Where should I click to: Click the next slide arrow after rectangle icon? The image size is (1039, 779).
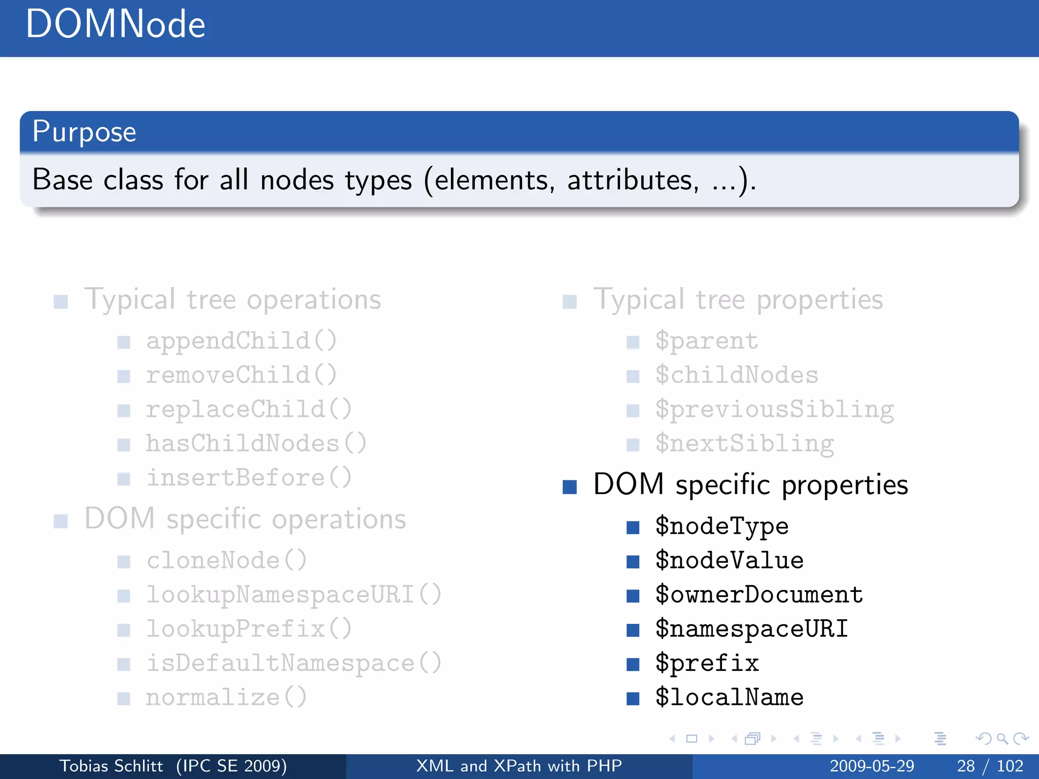[711, 738]
